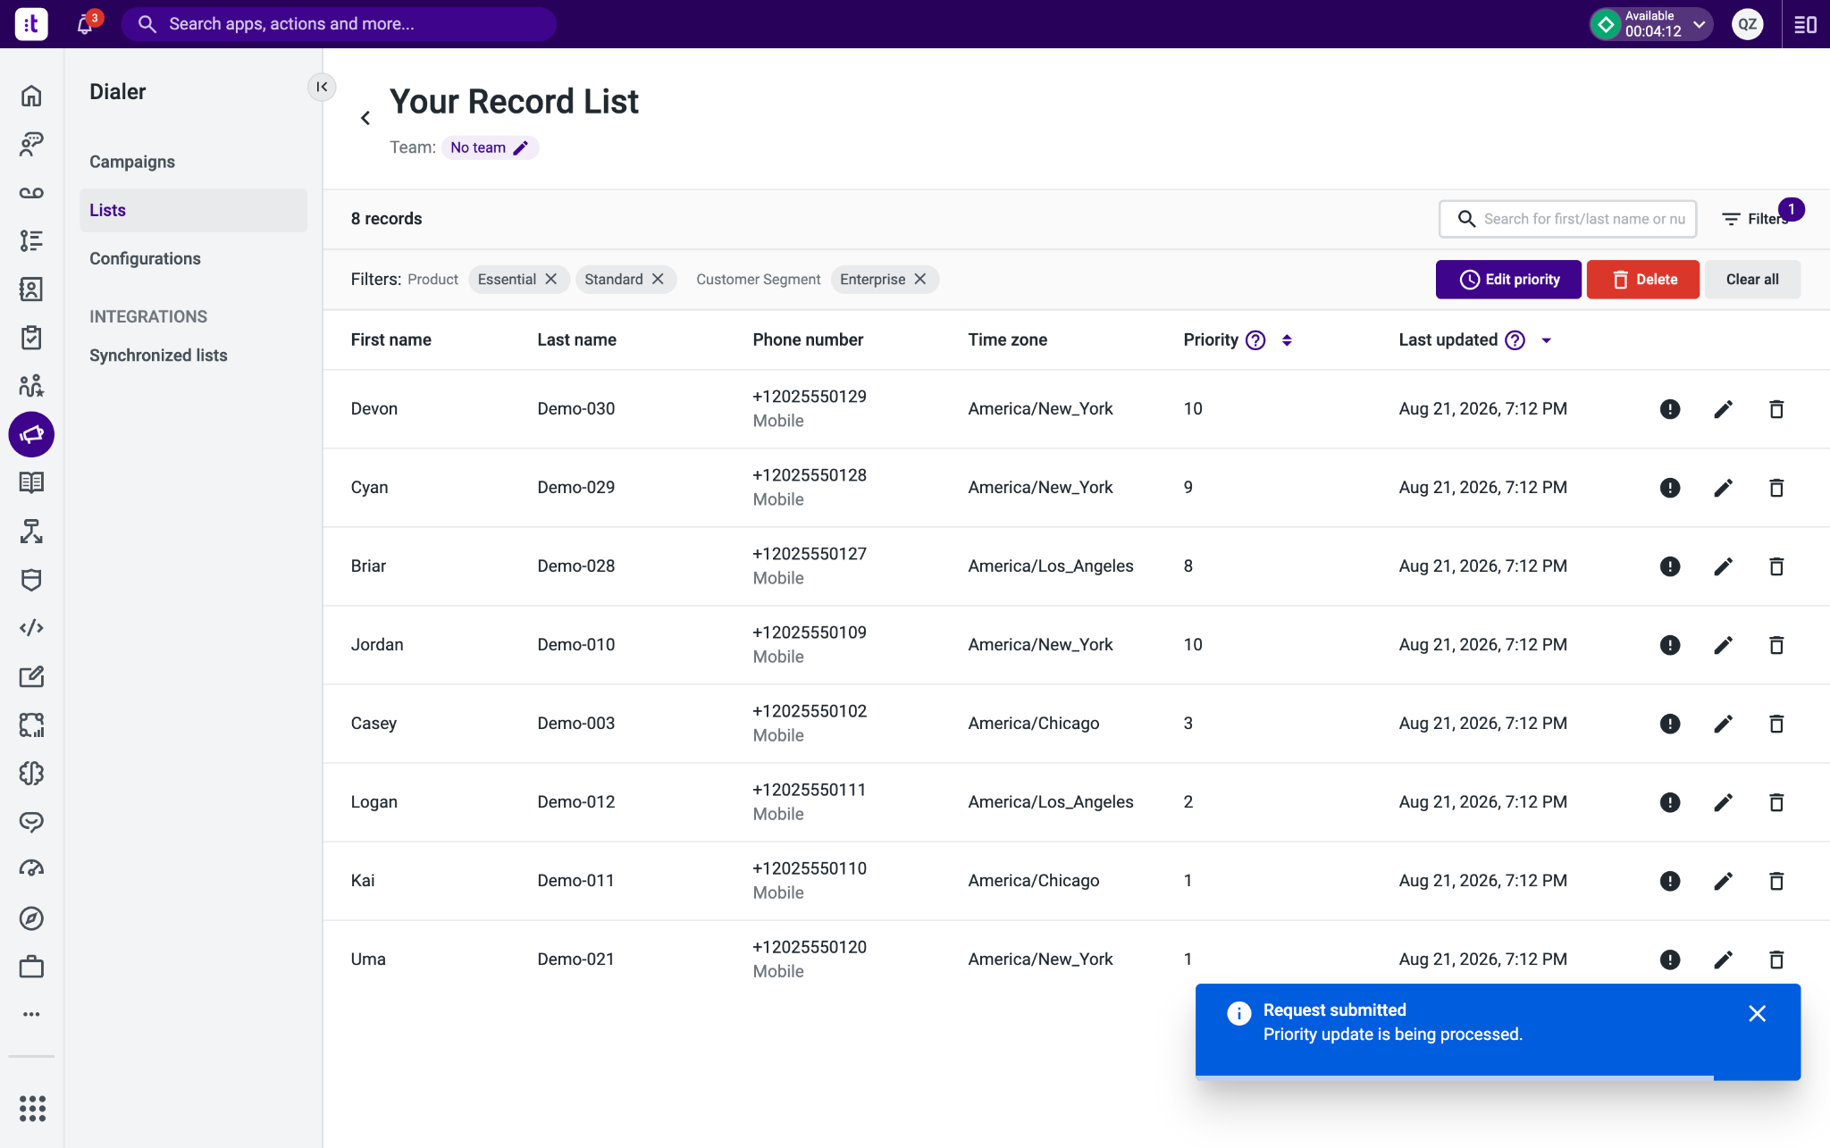Remove the Essential filter chip
Image resolution: width=1830 pixels, height=1148 pixels.
[551, 279]
